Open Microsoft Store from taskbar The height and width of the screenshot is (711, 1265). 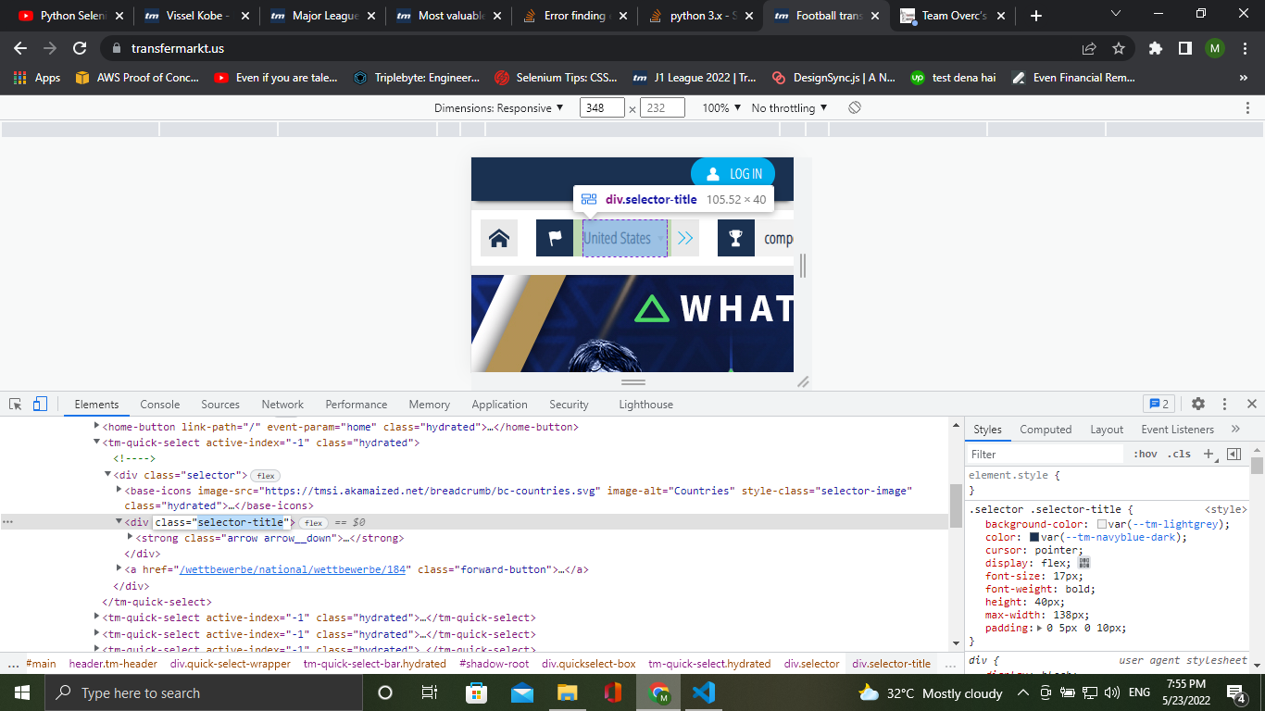tap(476, 692)
